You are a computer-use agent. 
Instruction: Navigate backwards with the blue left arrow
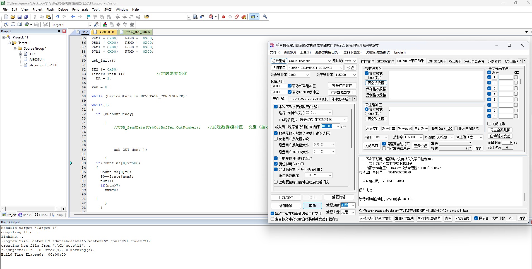pos(73,17)
